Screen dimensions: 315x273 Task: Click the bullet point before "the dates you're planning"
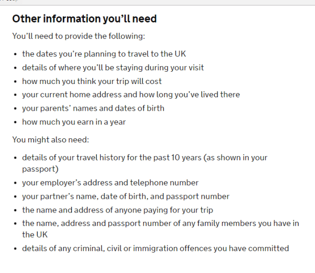tap(15, 54)
